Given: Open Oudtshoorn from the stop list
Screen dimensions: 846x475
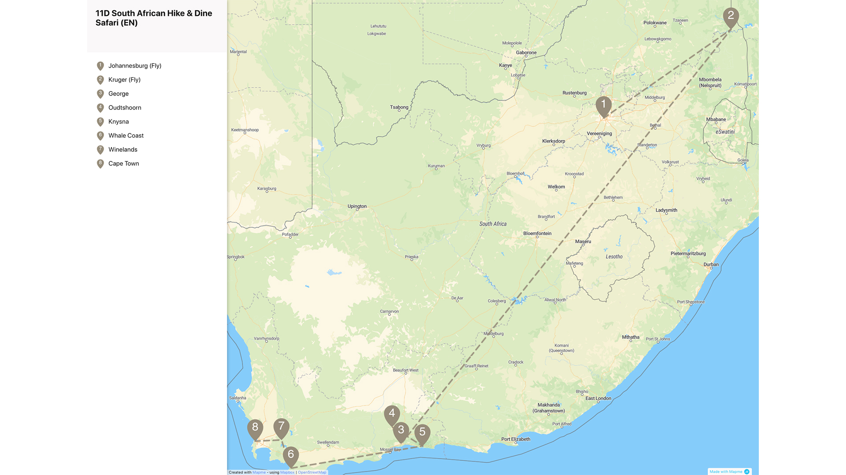Looking at the screenshot, I should coord(125,108).
